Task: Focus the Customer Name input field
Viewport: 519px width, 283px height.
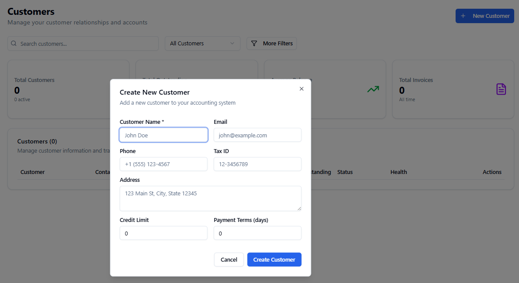Action: point(164,135)
